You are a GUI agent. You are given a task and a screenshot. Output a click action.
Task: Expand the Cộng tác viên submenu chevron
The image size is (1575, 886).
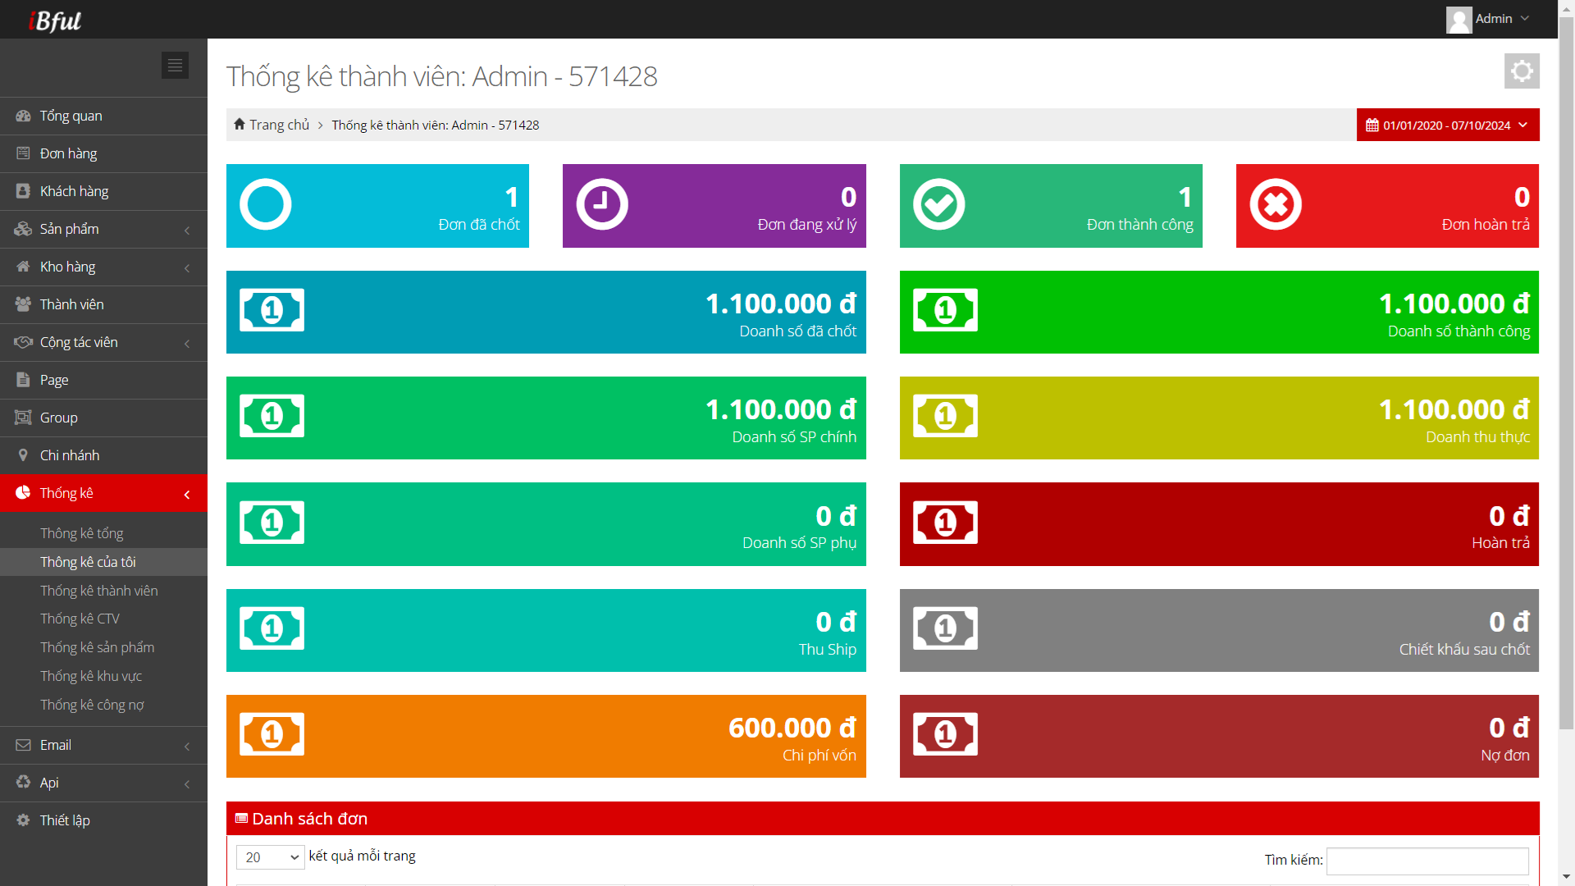(x=187, y=344)
